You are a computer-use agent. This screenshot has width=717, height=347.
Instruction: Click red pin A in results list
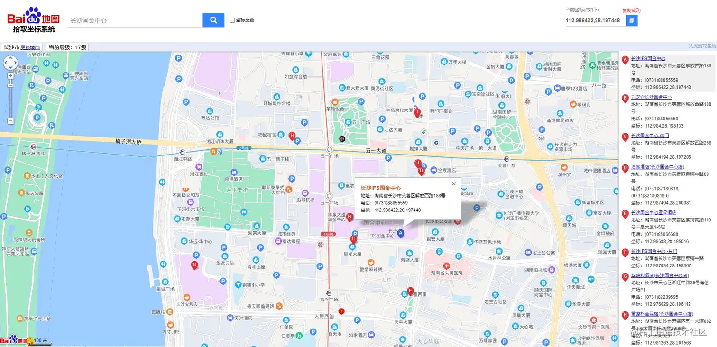click(x=625, y=60)
